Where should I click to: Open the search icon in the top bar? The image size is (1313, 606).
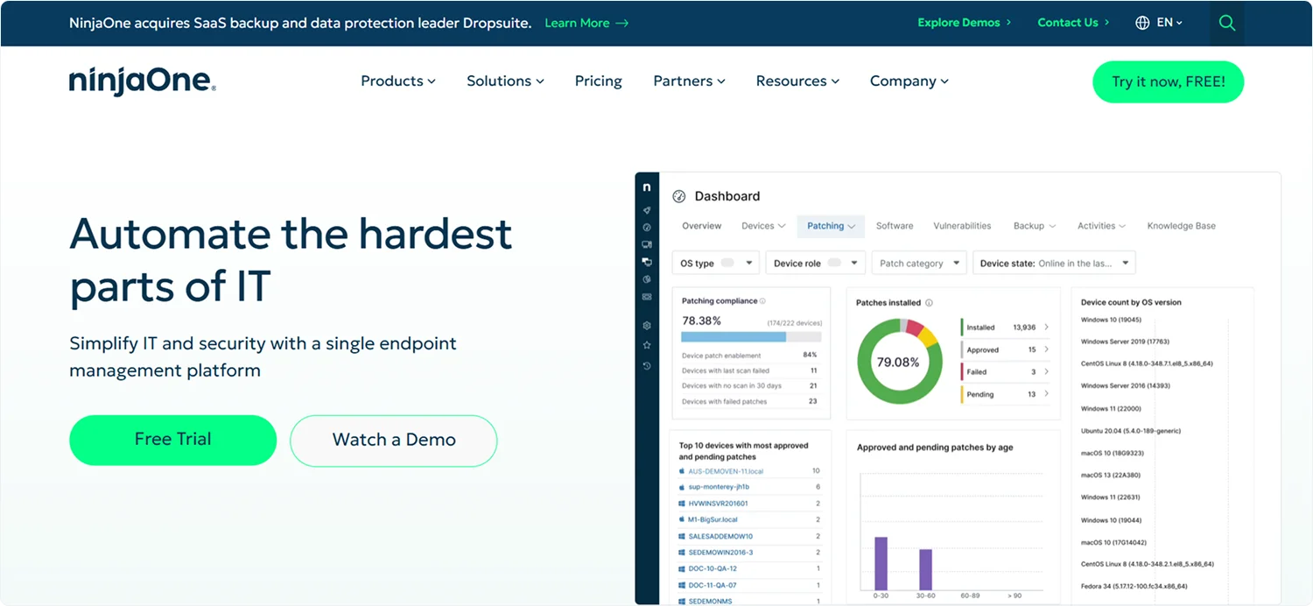pos(1226,24)
